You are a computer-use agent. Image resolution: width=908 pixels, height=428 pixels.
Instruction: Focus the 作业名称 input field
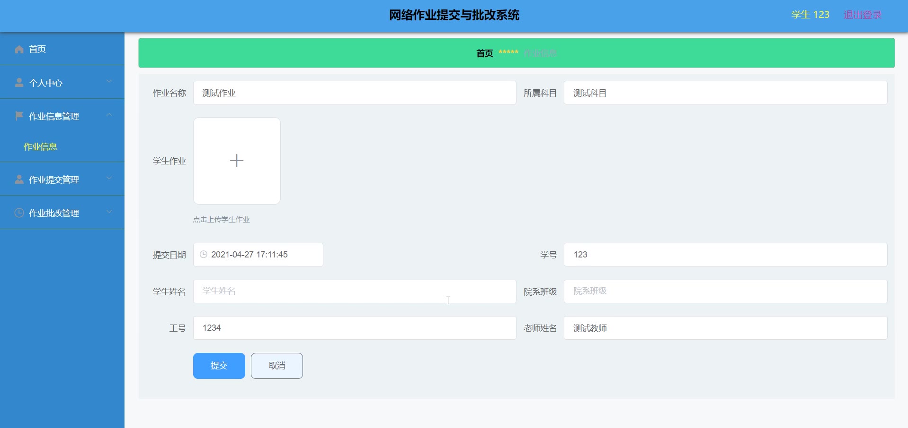coord(355,93)
